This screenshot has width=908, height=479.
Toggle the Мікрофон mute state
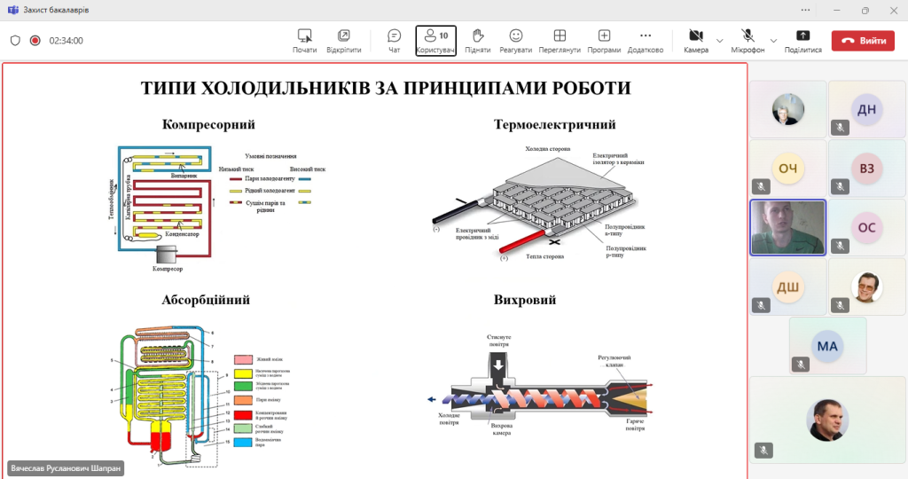click(x=748, y=40)
